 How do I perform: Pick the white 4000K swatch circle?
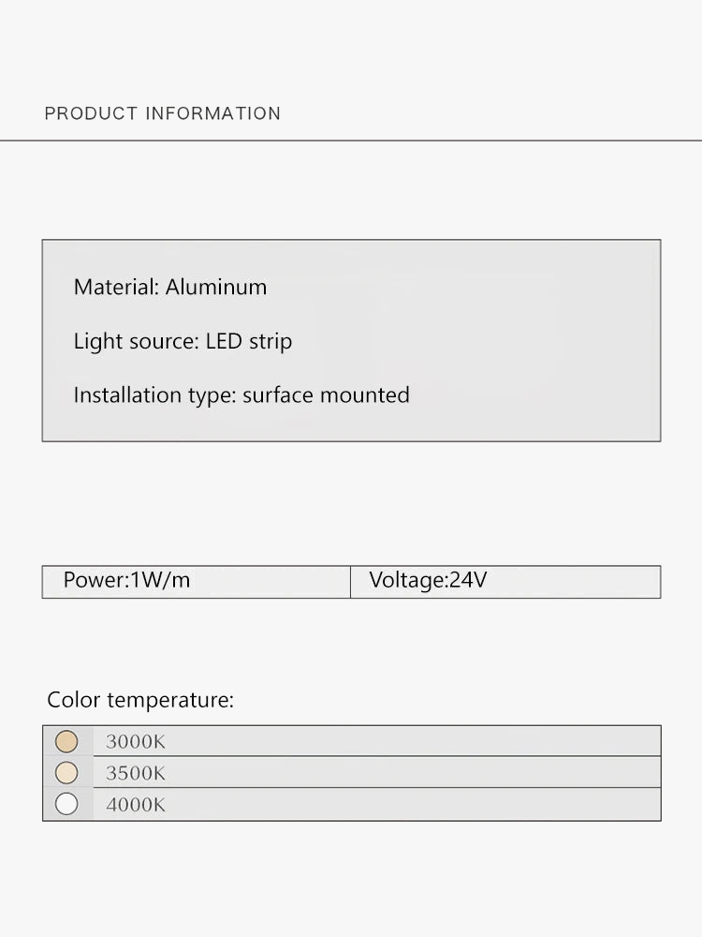[66, 804]
